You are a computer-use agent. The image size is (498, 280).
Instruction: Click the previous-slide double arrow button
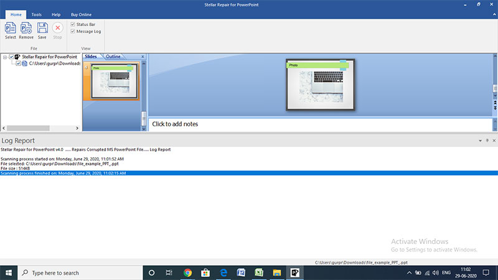pos(495,103)
